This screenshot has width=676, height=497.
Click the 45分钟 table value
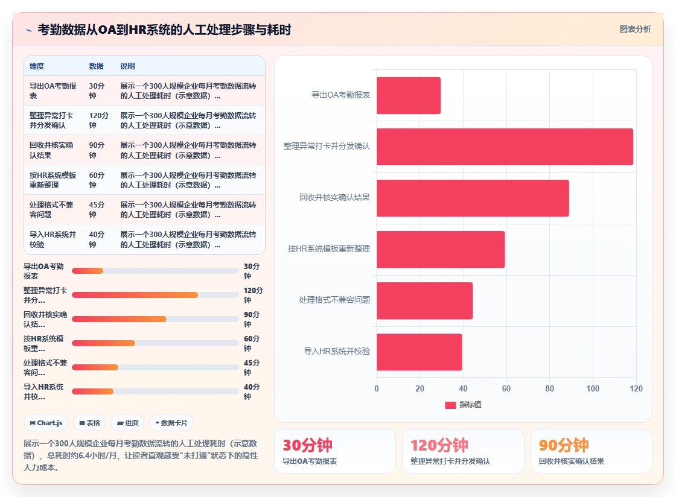[97, 210]
